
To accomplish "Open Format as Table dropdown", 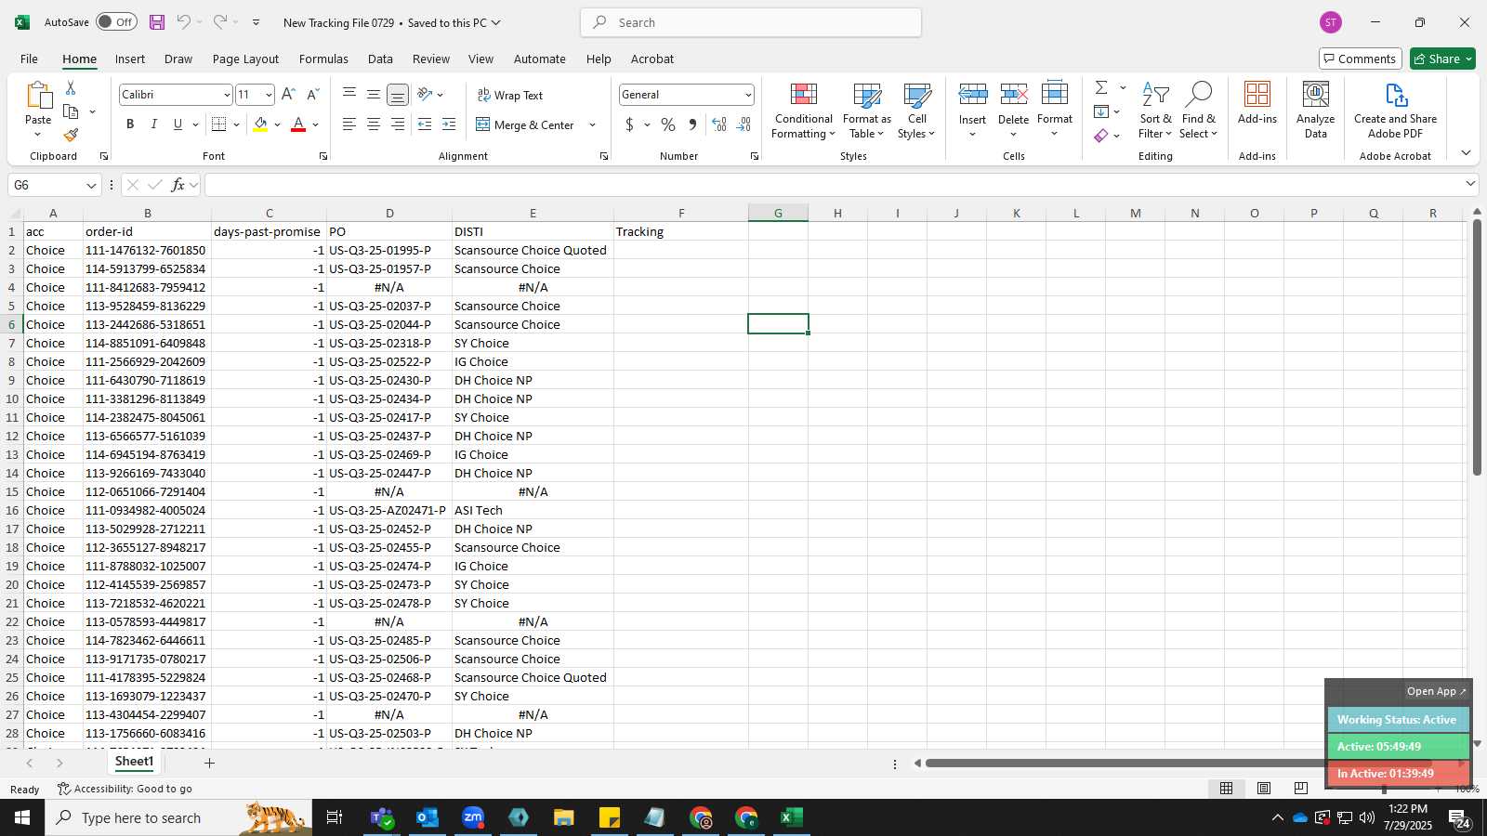I will pyautogui.click(x=866, y=110).
